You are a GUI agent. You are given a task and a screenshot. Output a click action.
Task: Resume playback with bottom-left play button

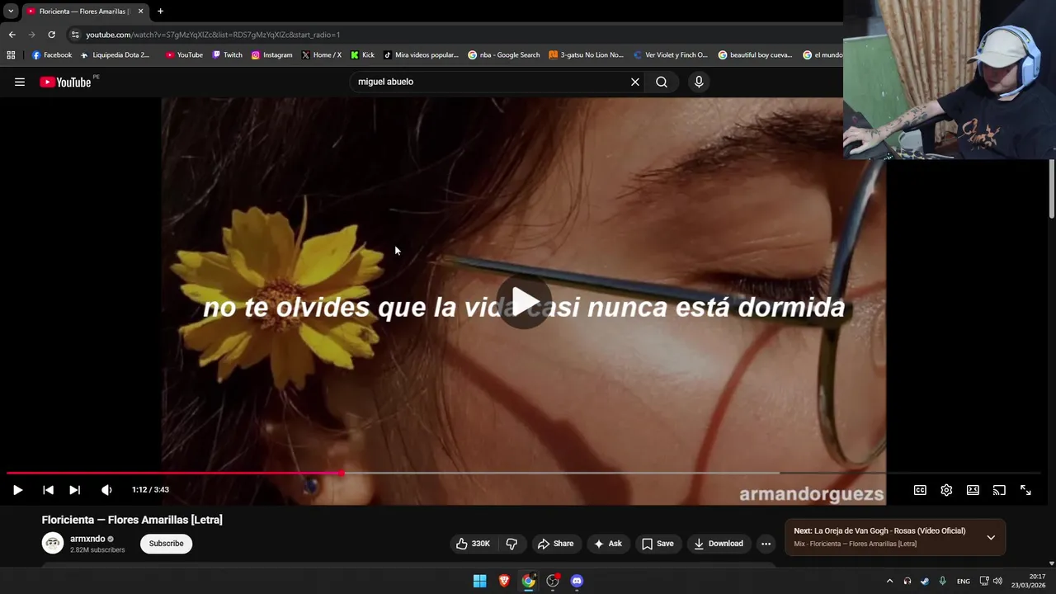[x=17, y=490]
